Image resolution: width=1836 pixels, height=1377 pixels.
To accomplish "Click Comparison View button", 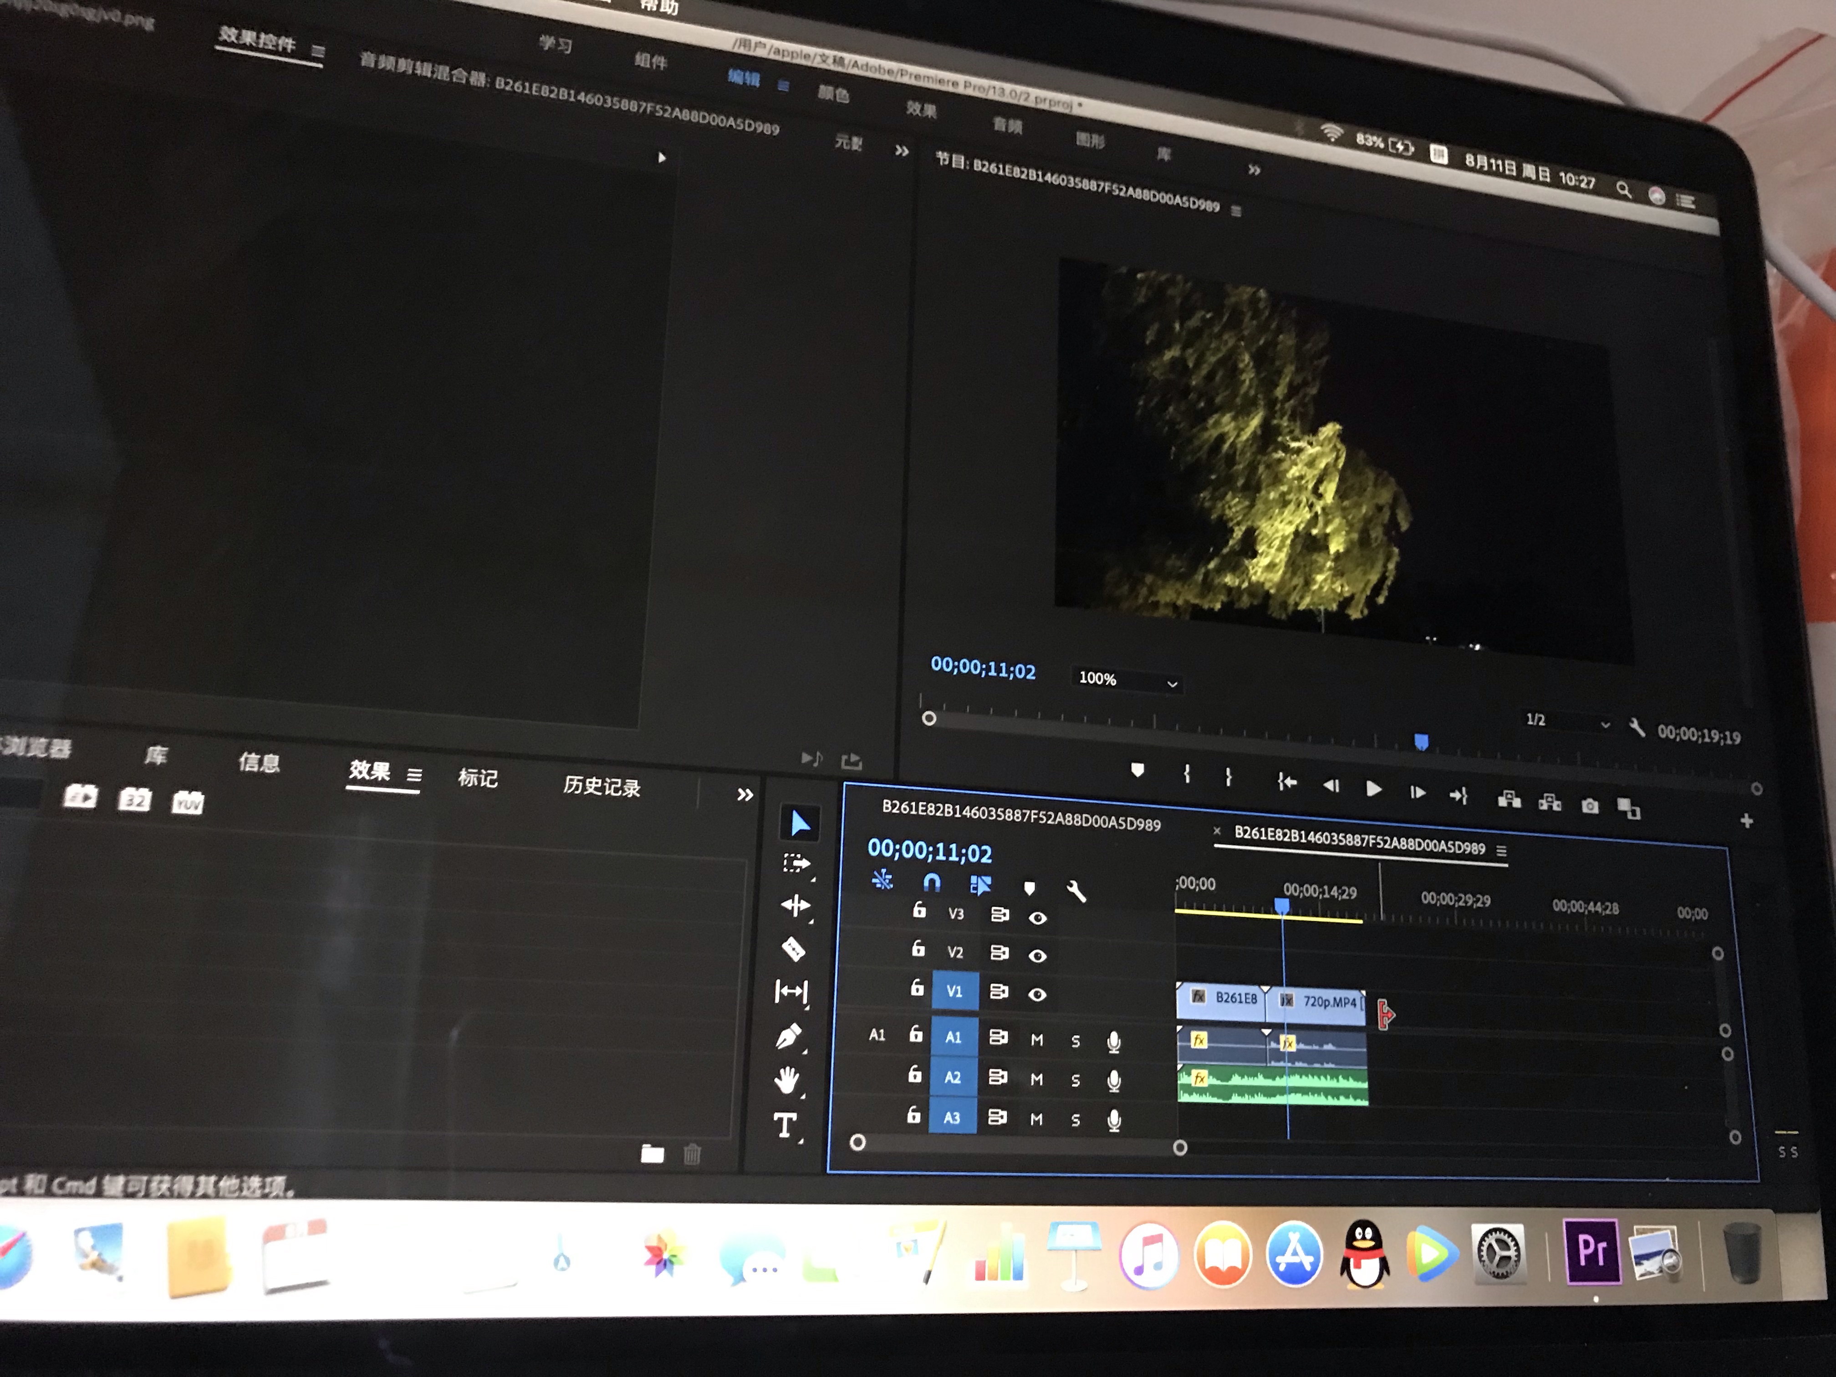I will coord(1628,808).
